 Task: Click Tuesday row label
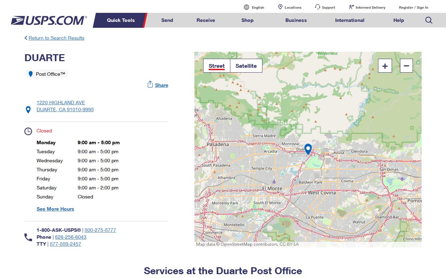[x=46, y=152]
